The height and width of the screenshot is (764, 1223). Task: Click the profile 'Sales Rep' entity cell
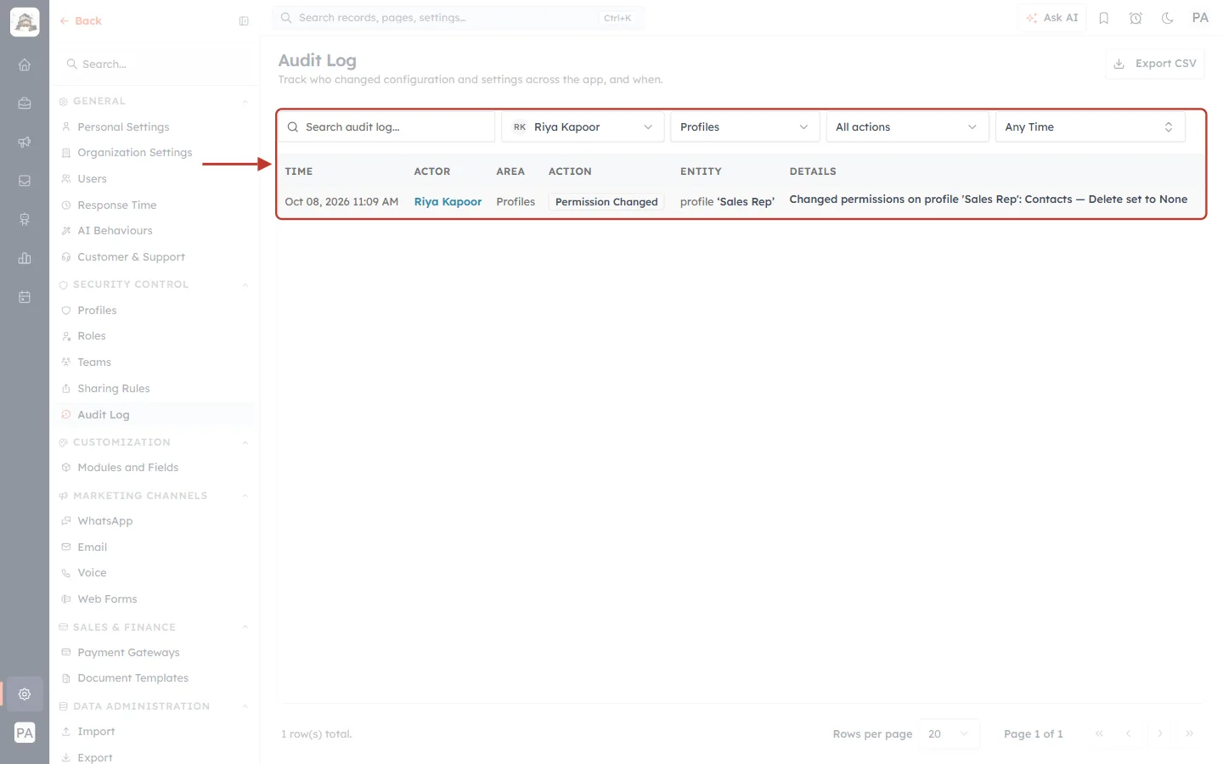pos(727,202)
